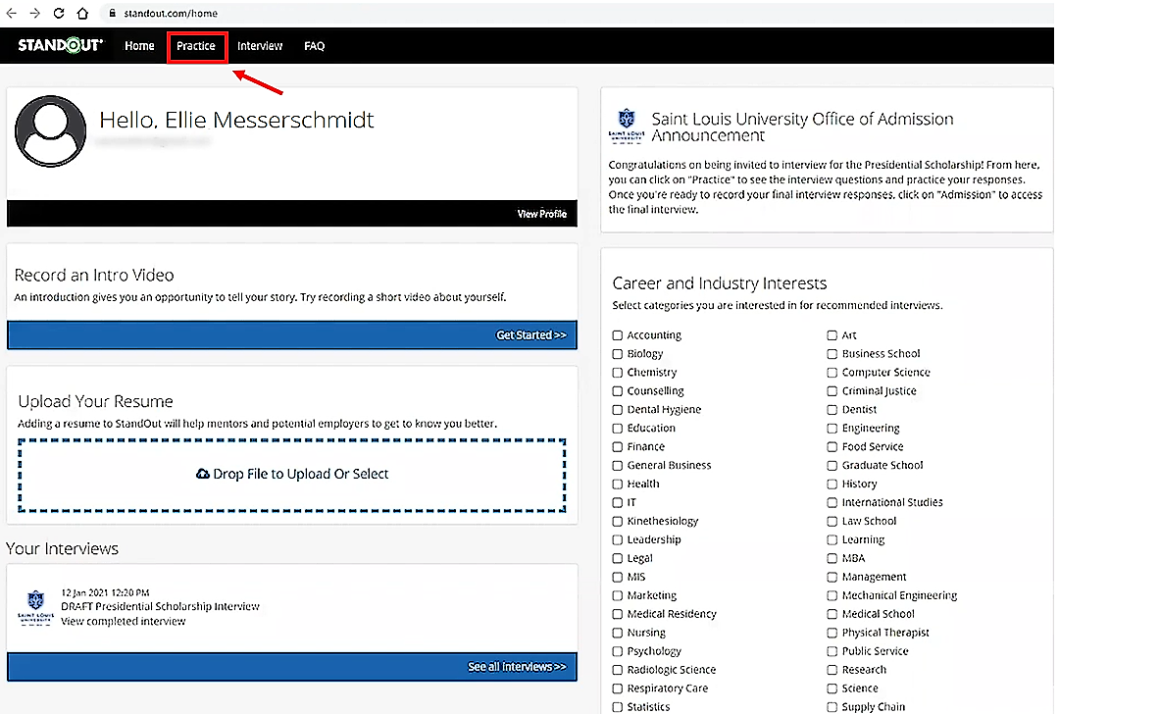Check the General Business checkbox
1160x714 pixels.
pyautogui.click(x=618, y=466)
